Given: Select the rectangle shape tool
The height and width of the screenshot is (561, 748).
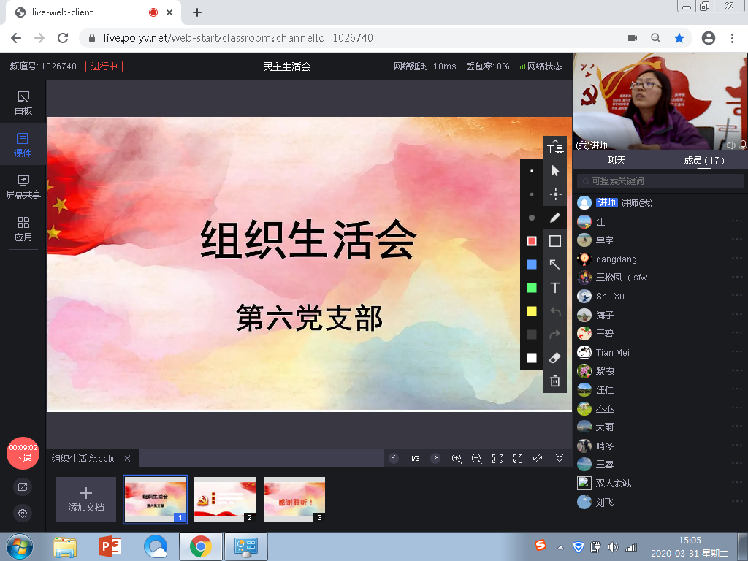Looking at the screenshot, I should [x=555, y=241].
